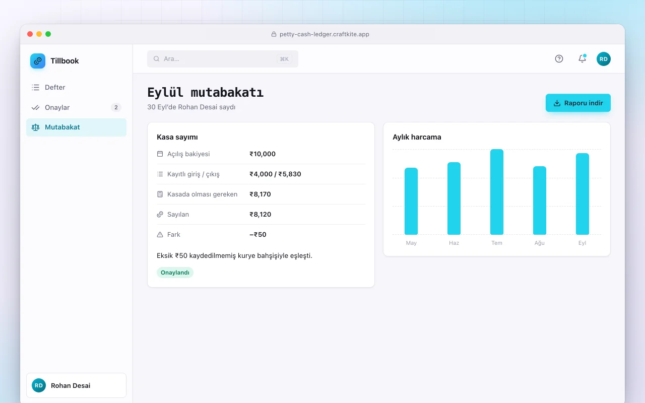645x403 pixels.
Task: Click the −₹50 difference value
Action: [258, 234]
